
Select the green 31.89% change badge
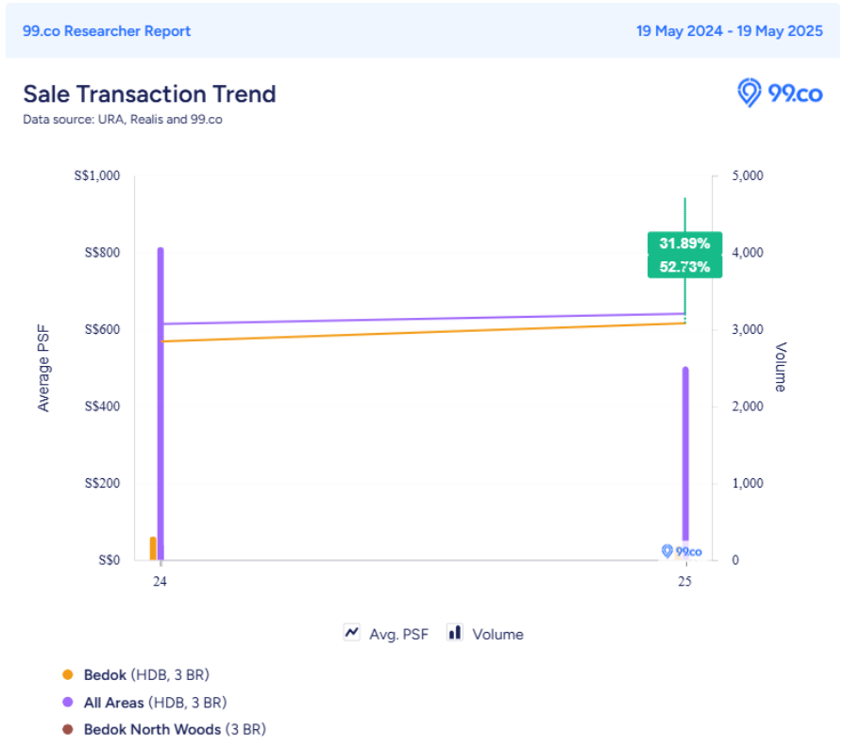click(x=684, y=243)
